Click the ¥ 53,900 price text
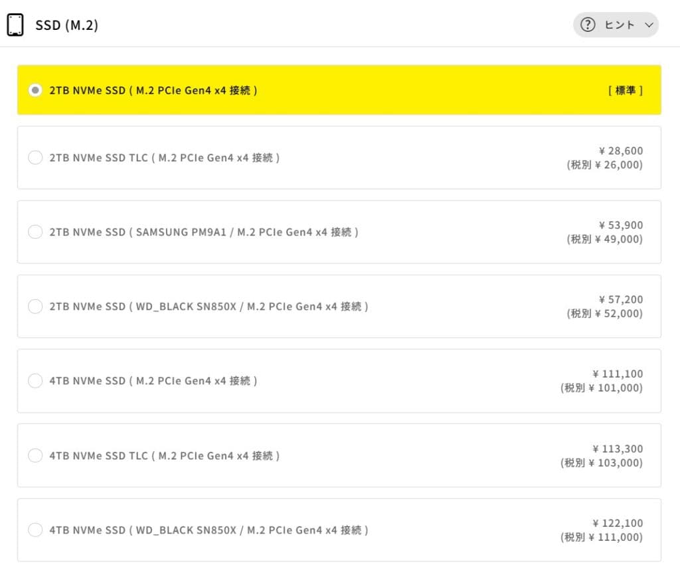Image resolution: width=680 pixels, height=584 pixels. click(x=620, y=226)
